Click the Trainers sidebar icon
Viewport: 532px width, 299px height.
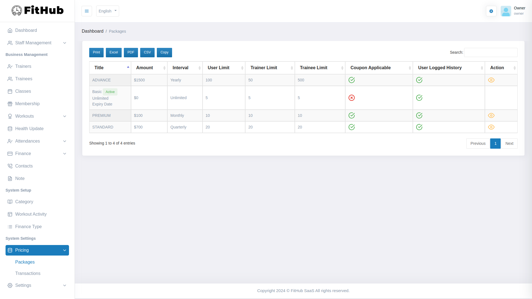[10, 66]
